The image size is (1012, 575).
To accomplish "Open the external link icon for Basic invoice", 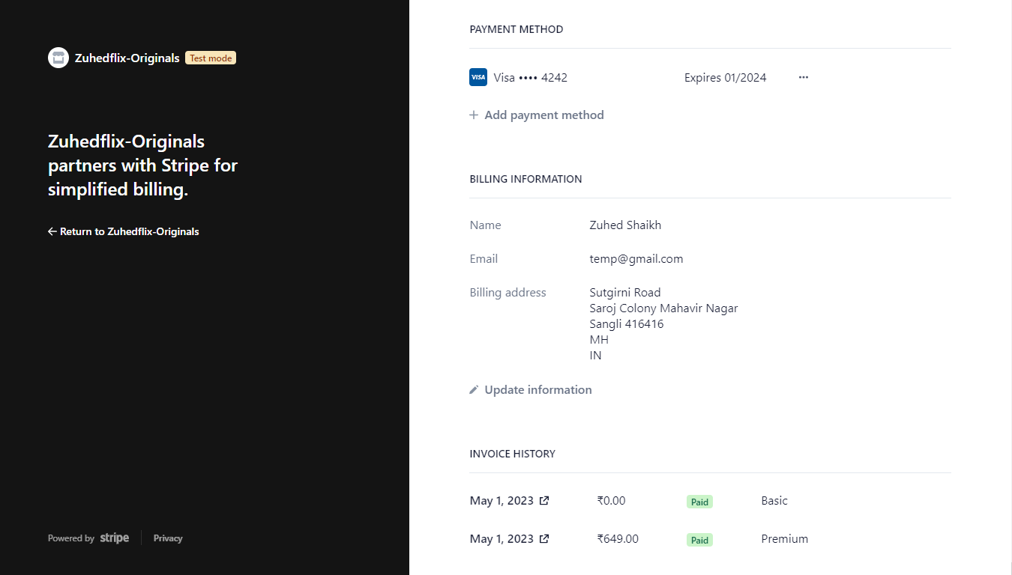I will point(544,501).
